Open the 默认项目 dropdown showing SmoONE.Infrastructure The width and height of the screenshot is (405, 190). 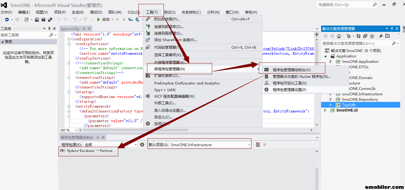[x=249, y=145]
